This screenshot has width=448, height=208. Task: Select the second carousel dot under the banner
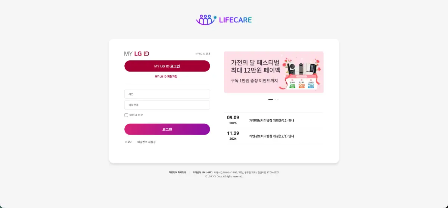pyautogui.click(x=274, y=100)
